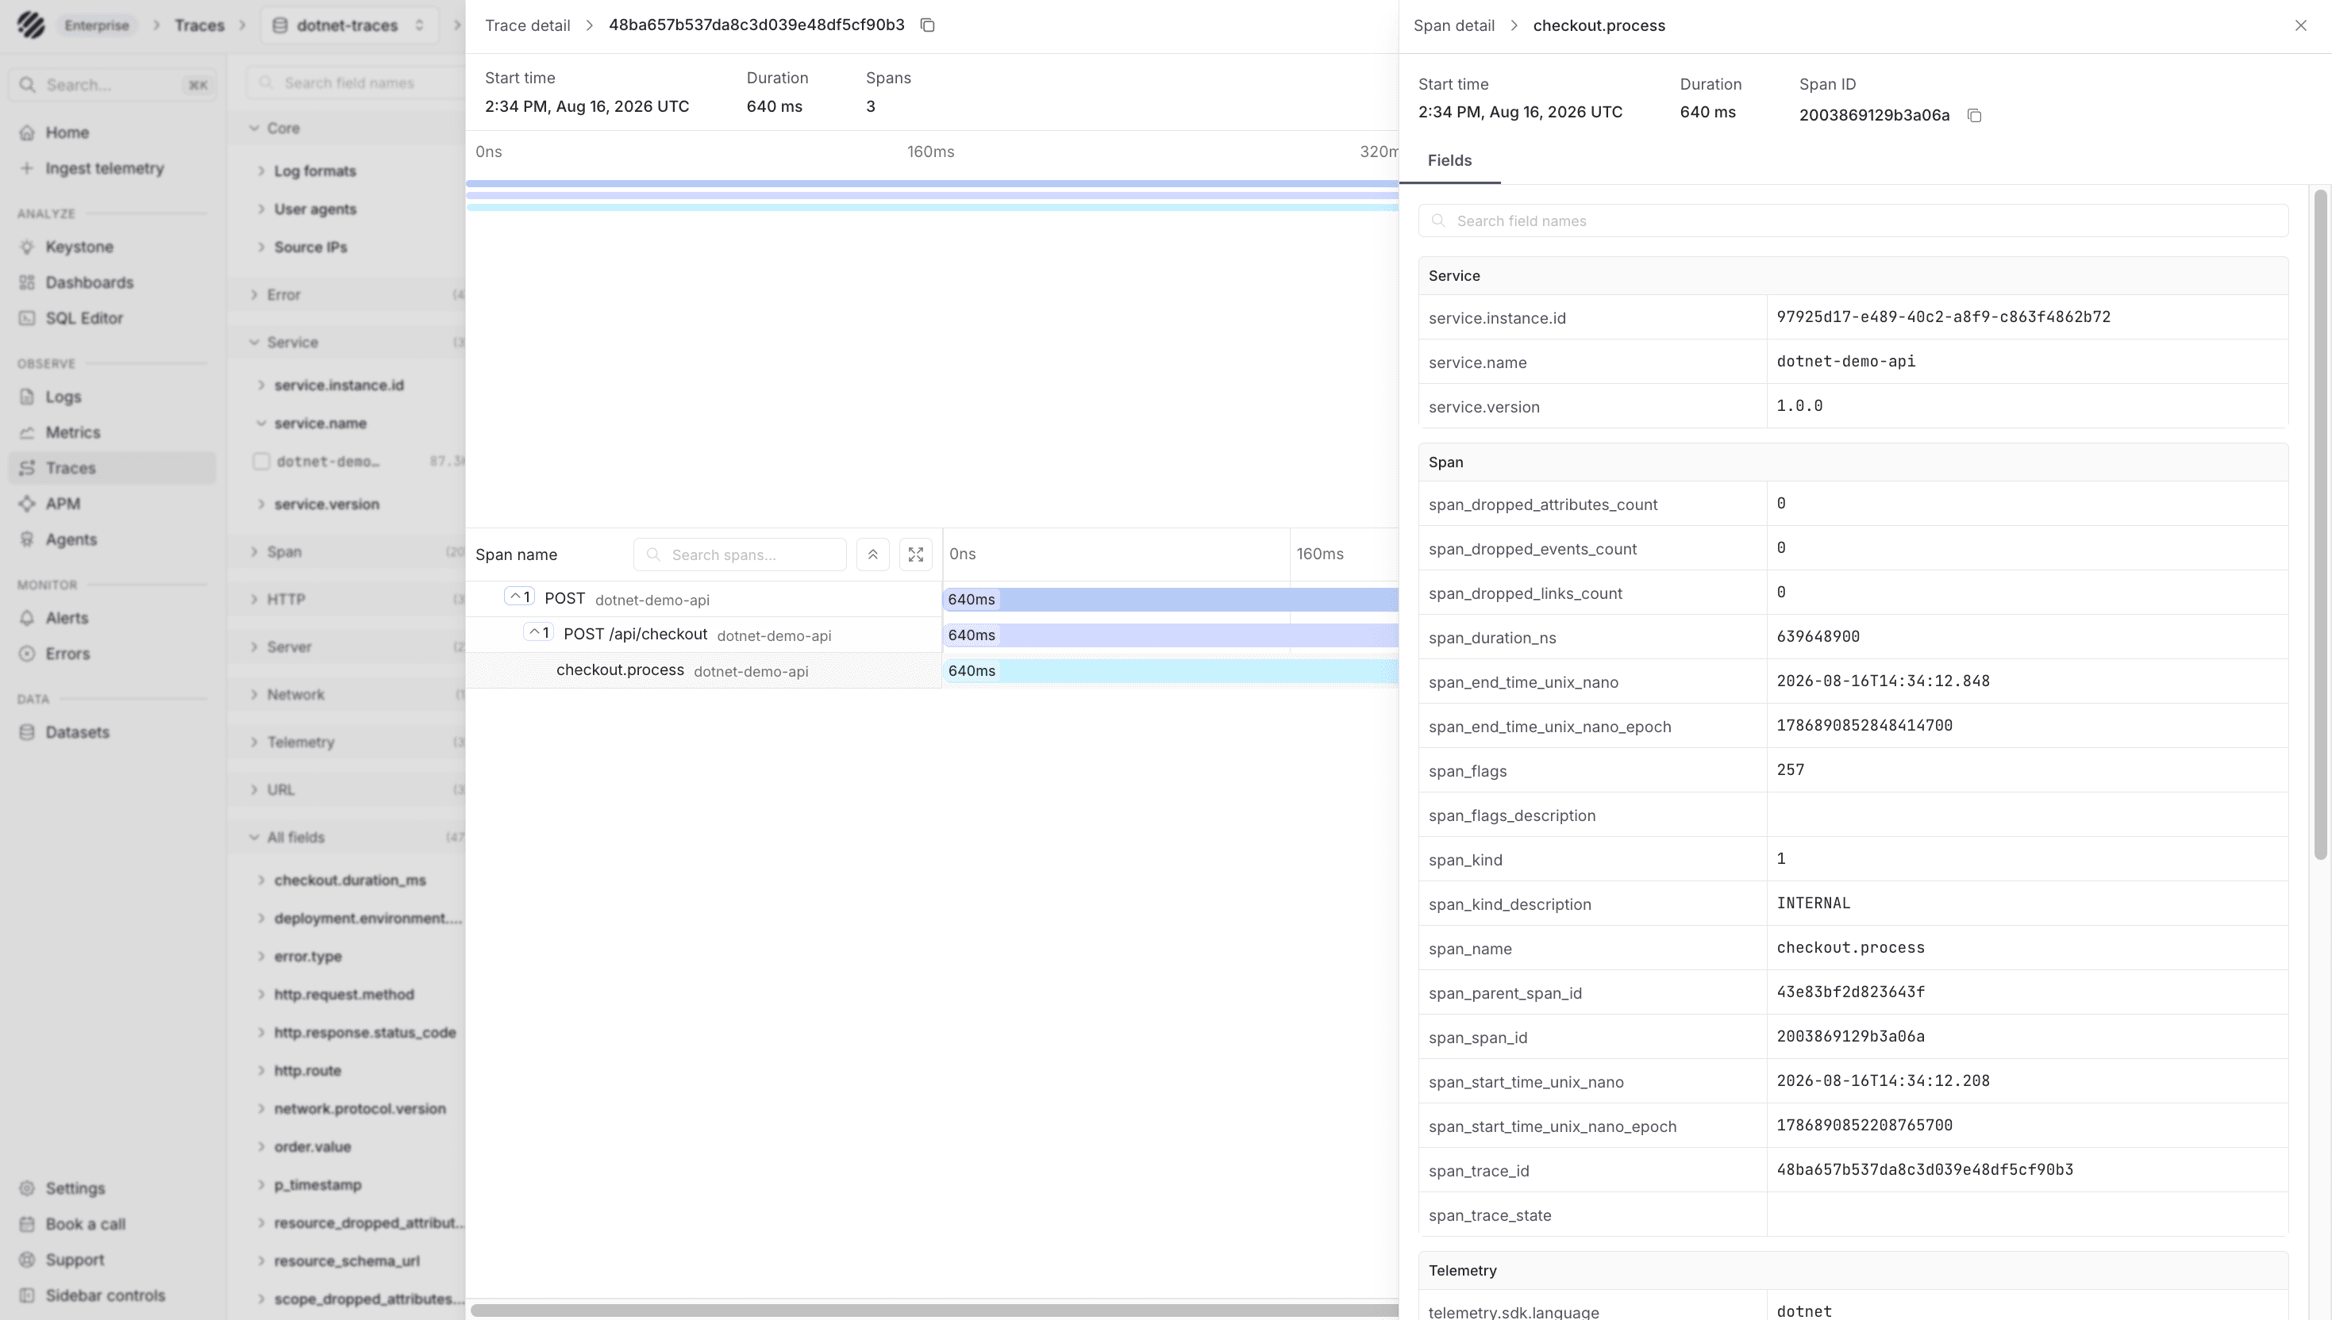Click the POST /api/checkout 640ms bar
Screen dimensions: 2332x1320
pos(1170,635)
